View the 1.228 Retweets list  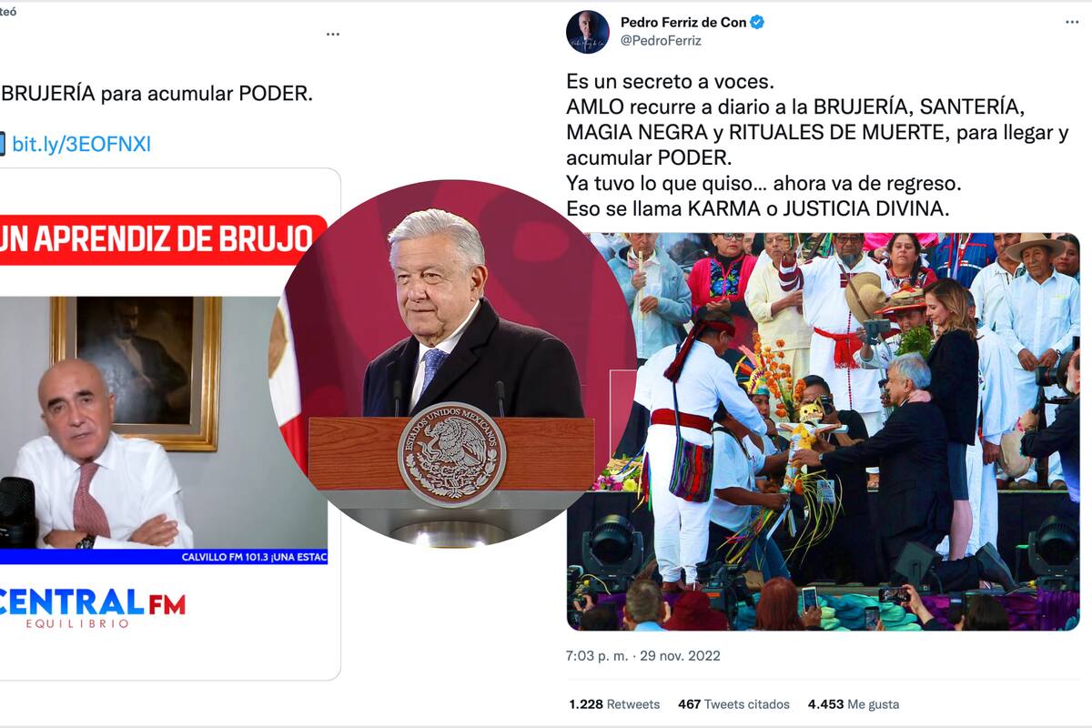coord(614,704)
